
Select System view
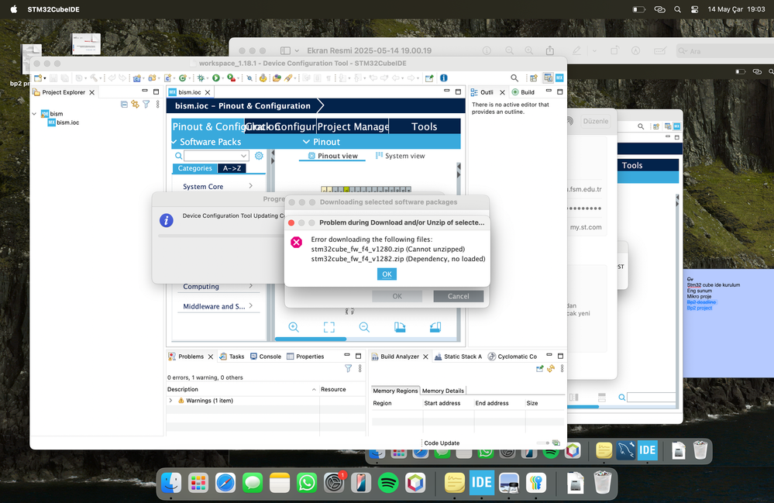(400, 156)
